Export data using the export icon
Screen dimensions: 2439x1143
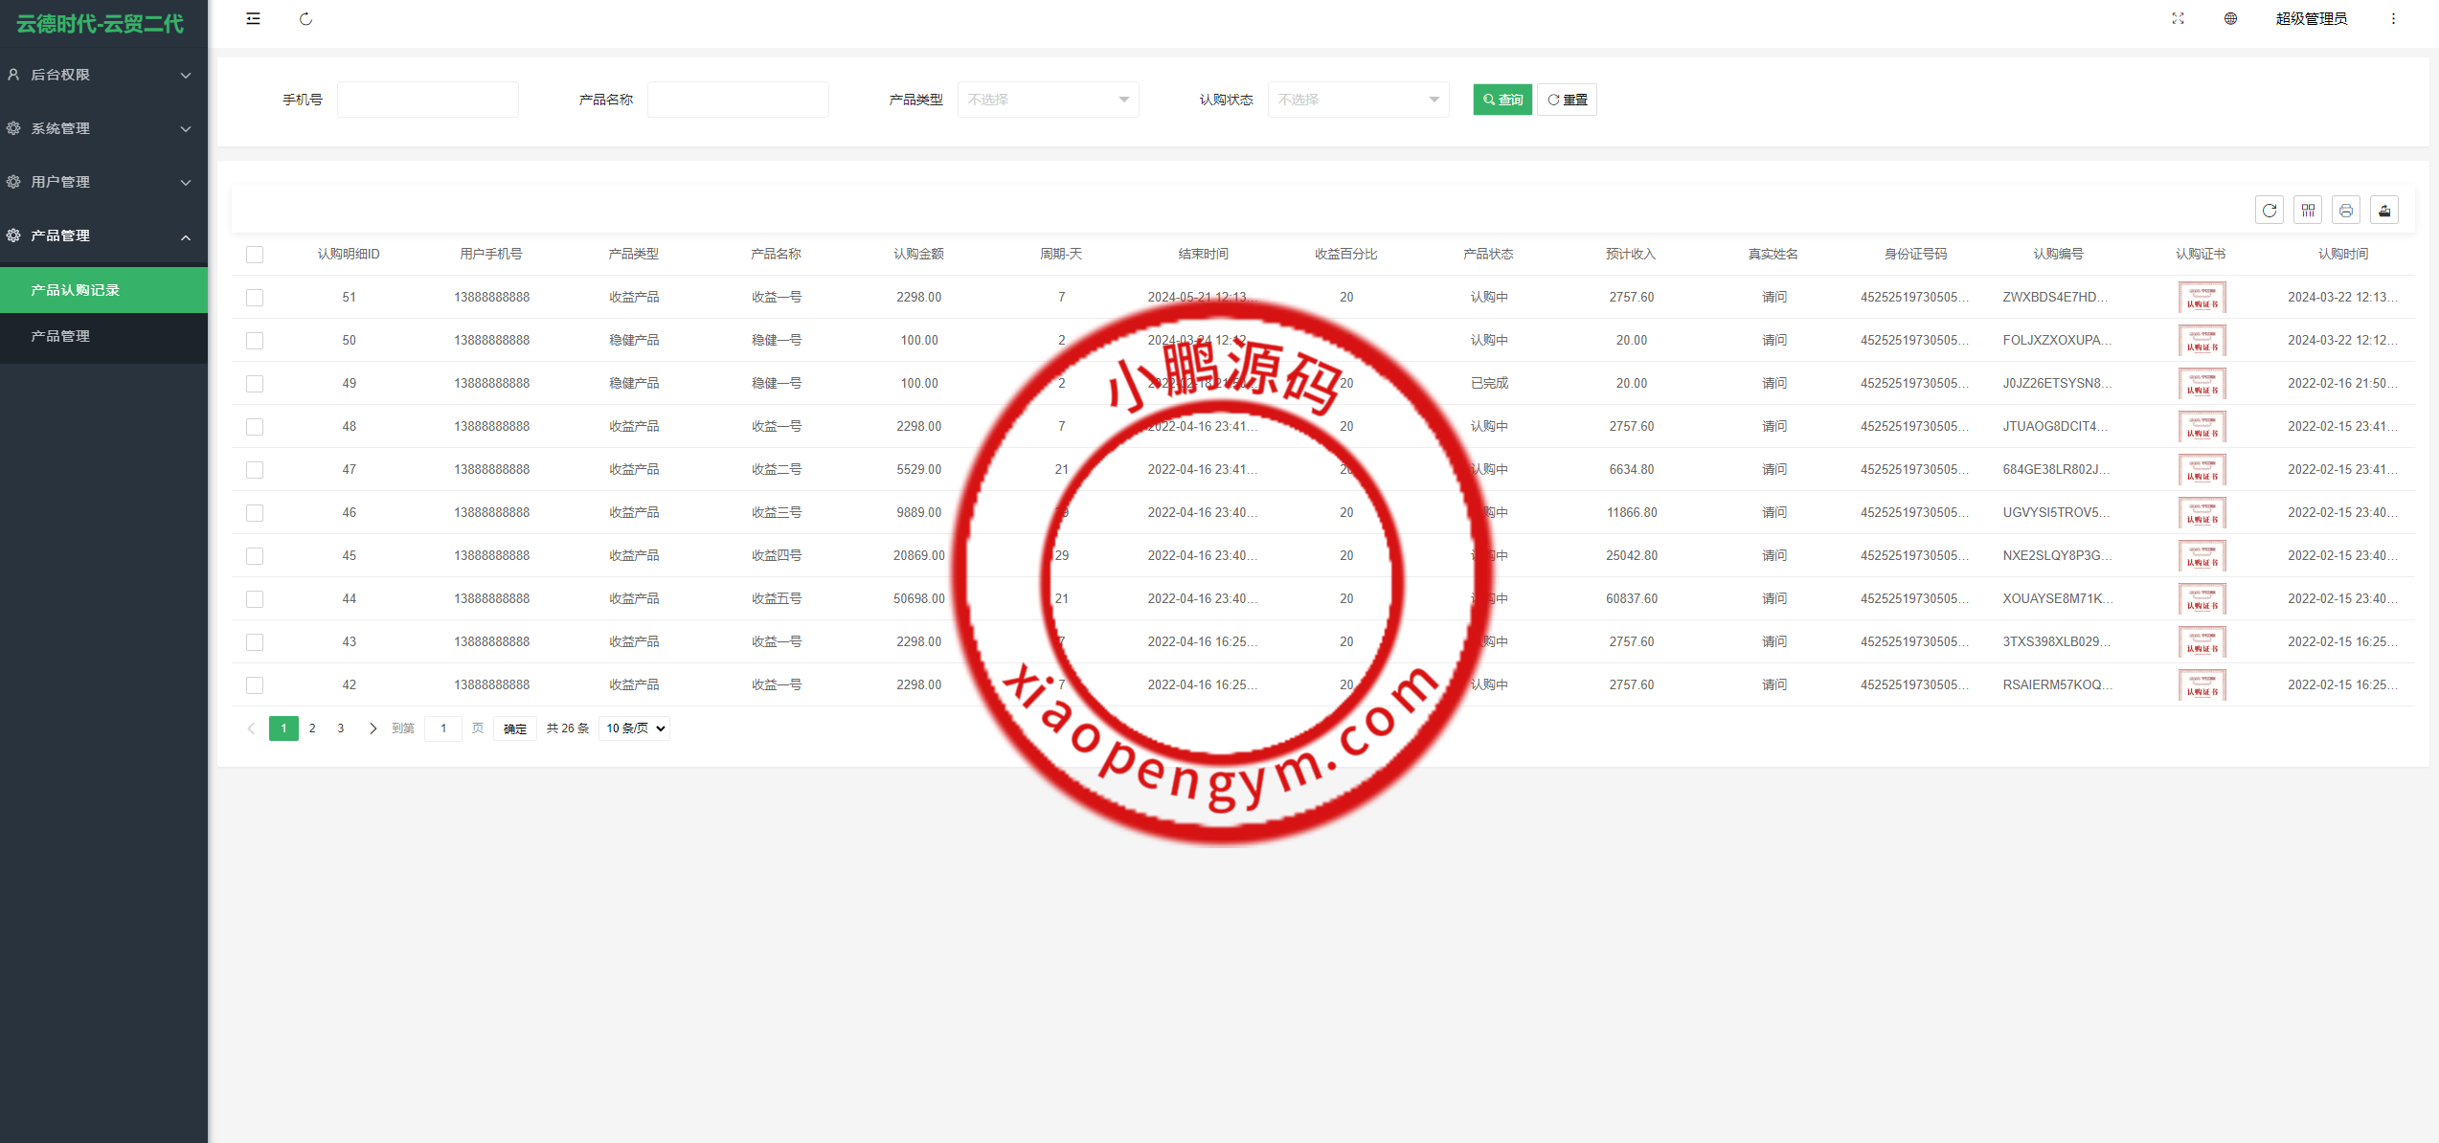[x=2383, y=210]
